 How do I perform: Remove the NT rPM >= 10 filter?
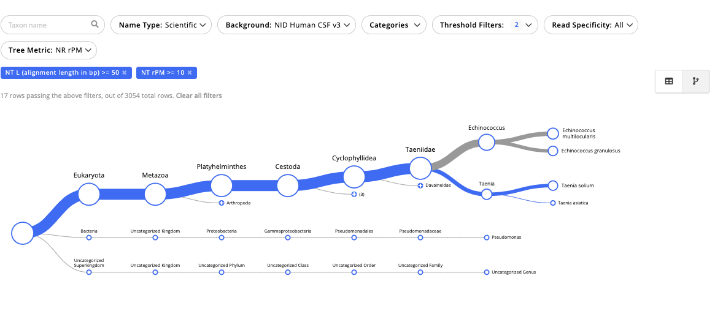pyautogui.click(x=189, y=73)
